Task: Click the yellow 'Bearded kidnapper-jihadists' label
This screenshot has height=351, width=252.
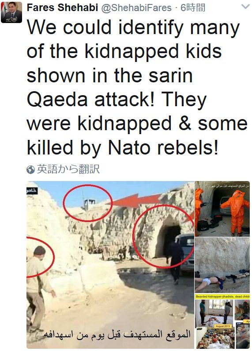Action: click(x=222, y=297)
